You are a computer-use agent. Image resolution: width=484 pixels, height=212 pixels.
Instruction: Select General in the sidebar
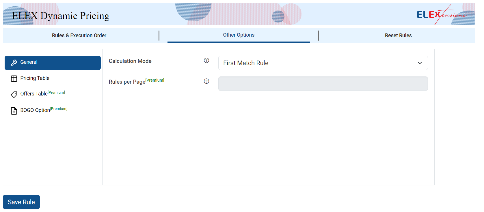53,63
